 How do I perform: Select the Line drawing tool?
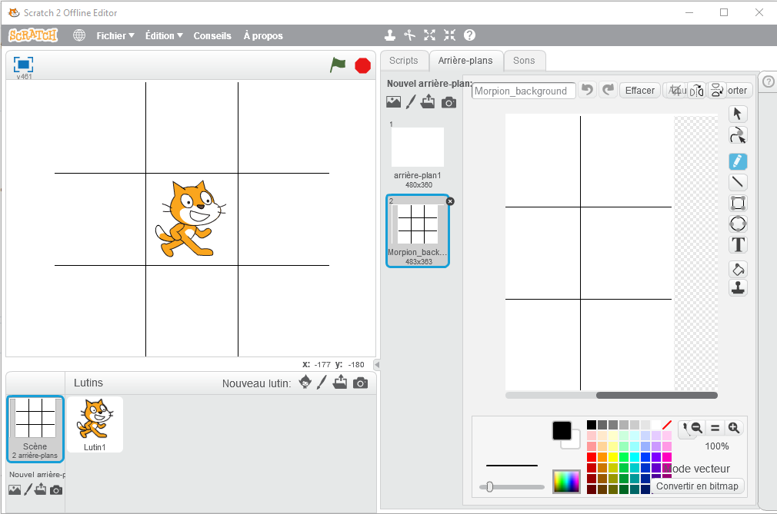click(738, 182)
